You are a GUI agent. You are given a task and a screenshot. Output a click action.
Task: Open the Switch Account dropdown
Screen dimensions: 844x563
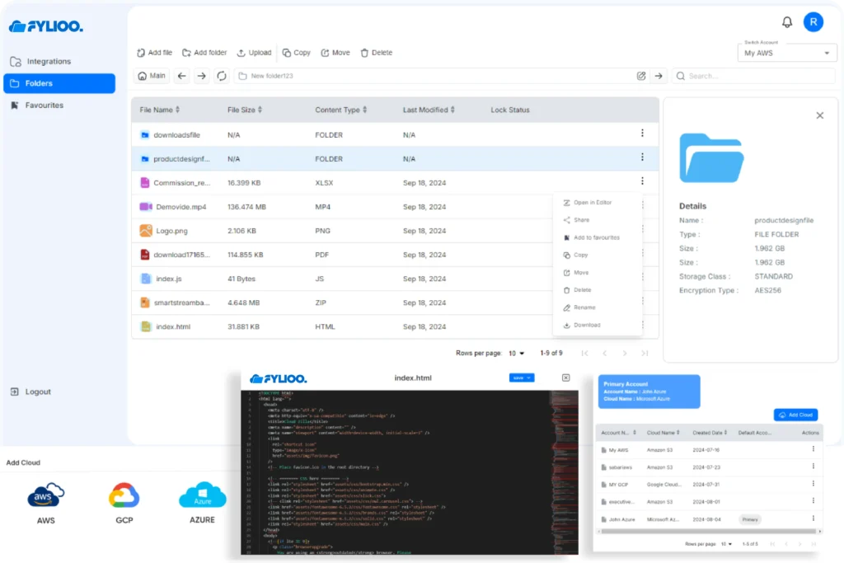pyautogui.click(x=786, y=53)
